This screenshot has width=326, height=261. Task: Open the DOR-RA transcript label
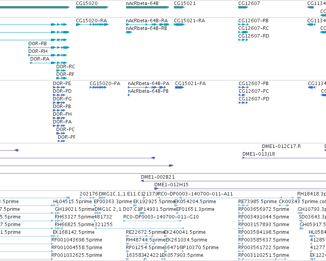coord(40,59)
